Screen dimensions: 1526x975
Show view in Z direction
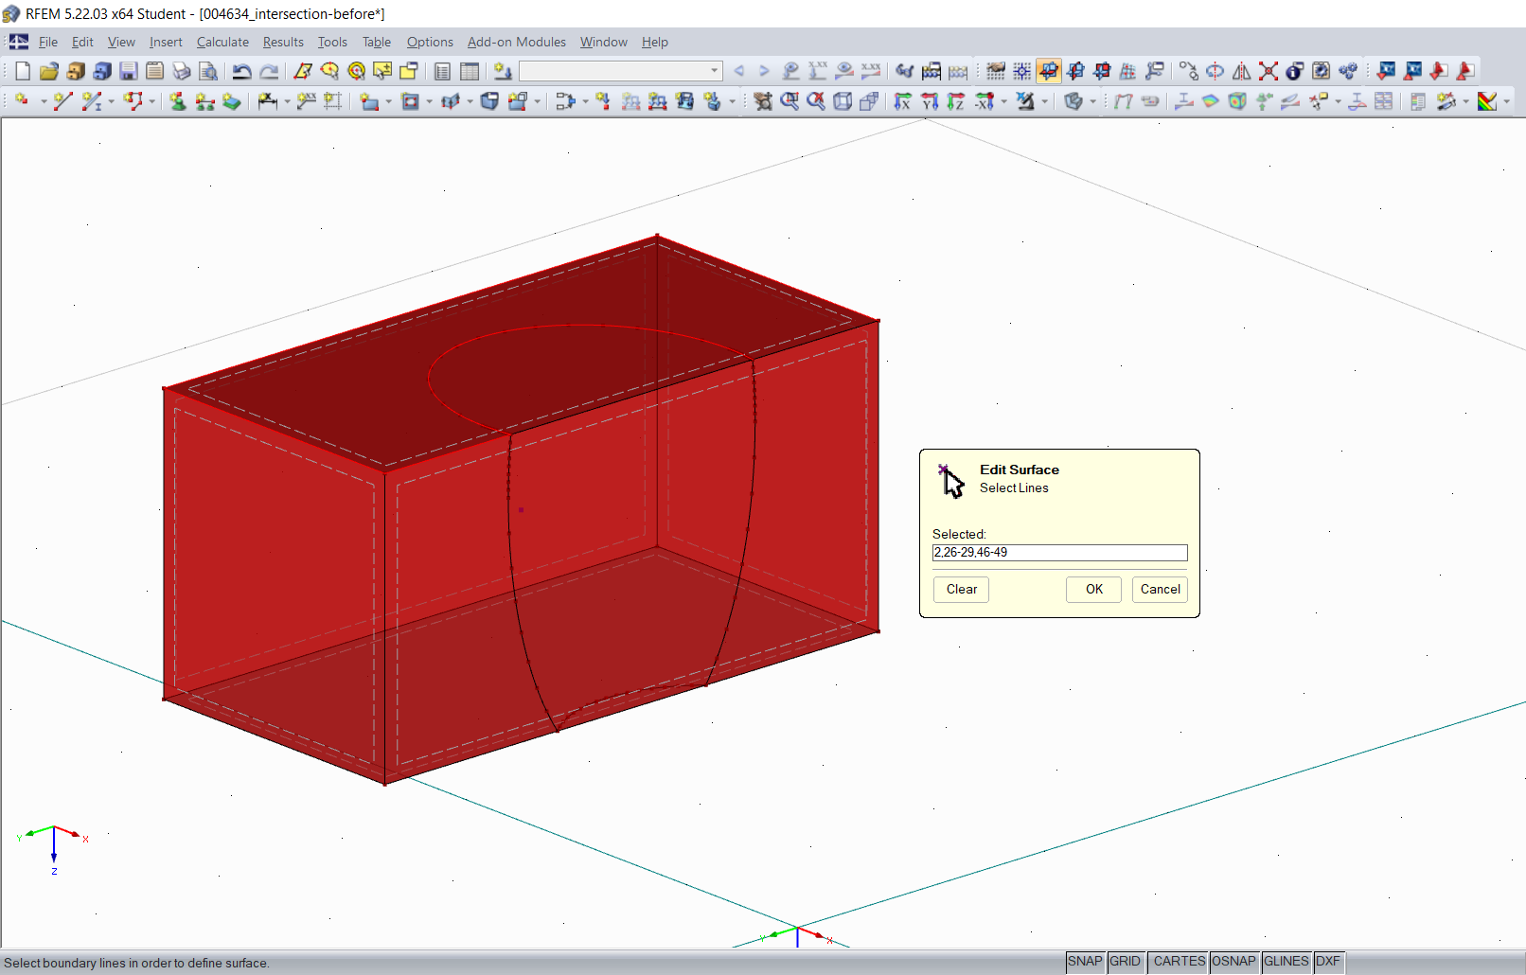956,101
